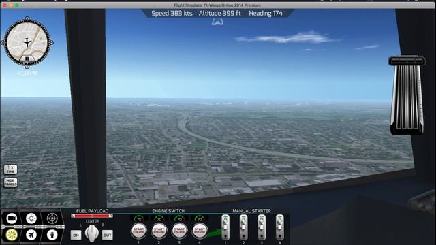Click the HIDE PANELS button

click(x=11, y=182)
